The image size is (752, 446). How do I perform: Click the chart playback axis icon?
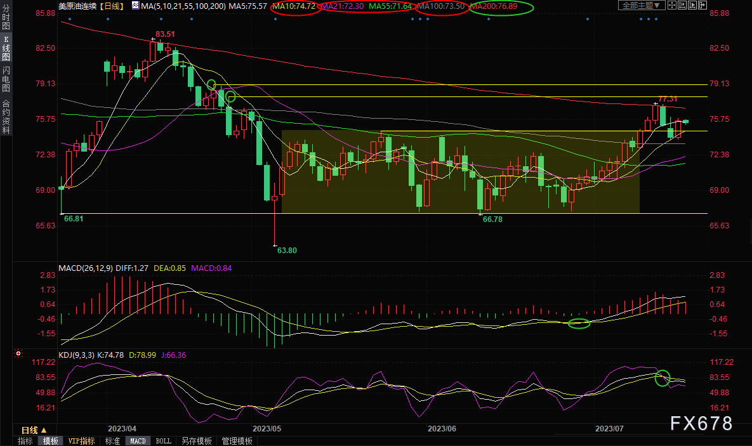coord(692,5)
